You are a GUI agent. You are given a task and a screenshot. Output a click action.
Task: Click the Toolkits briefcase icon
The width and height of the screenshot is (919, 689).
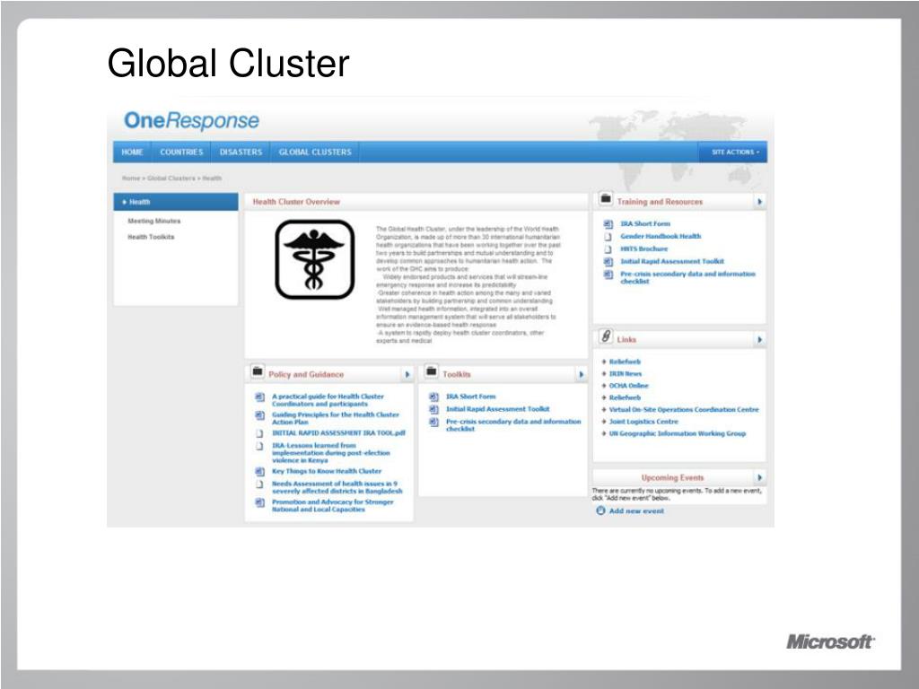[432, 371]
